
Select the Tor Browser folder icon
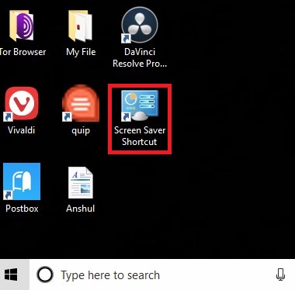22,26
